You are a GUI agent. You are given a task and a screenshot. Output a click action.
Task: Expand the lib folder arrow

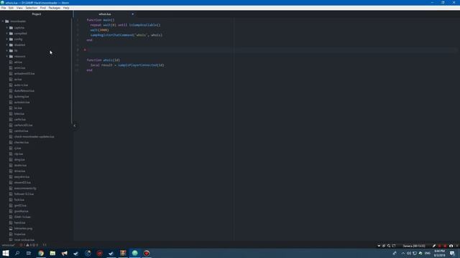[x=7, y=51]
